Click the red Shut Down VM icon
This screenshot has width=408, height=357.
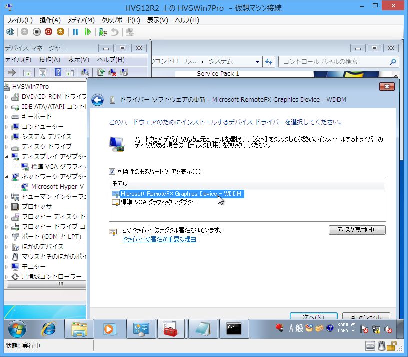point(48,32)
